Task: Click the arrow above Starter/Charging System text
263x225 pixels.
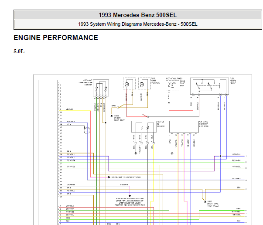Action: coord(130,196)
